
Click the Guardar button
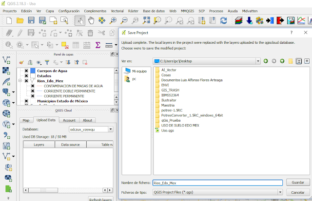[298, 183]
